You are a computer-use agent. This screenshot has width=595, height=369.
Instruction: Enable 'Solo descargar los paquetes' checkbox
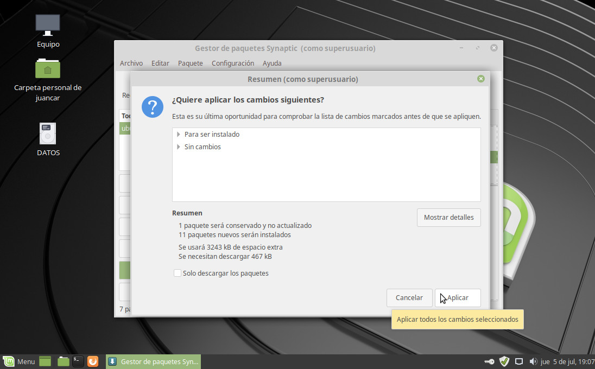(x=178, y=273)
